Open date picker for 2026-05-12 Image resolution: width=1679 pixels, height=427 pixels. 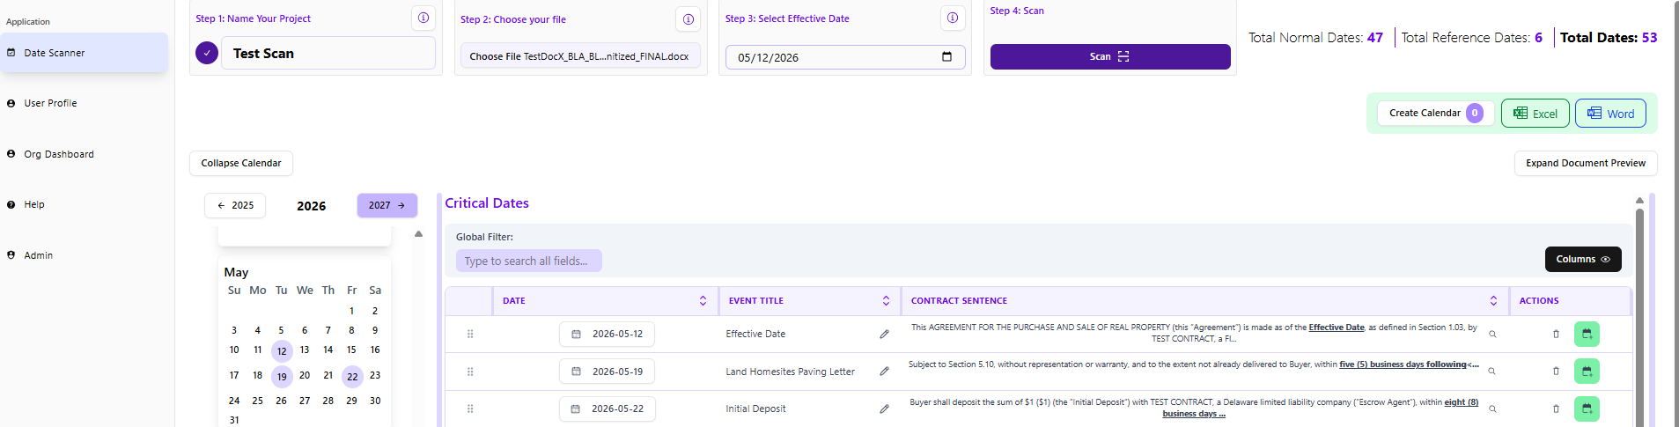pyautogui.click(x=607, y=335)
